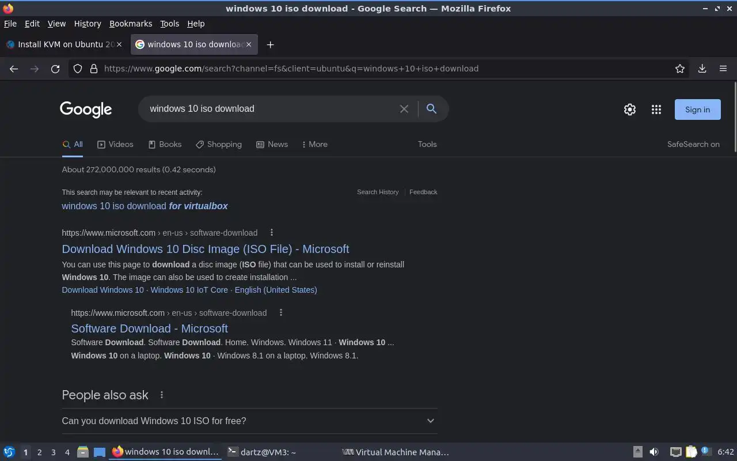Image resolution: width=737 pixels, height=461 pixels.
Task: Open Windows 10 IoT Core sitelink
Action: pyautogui.click(x=189, y=290)
